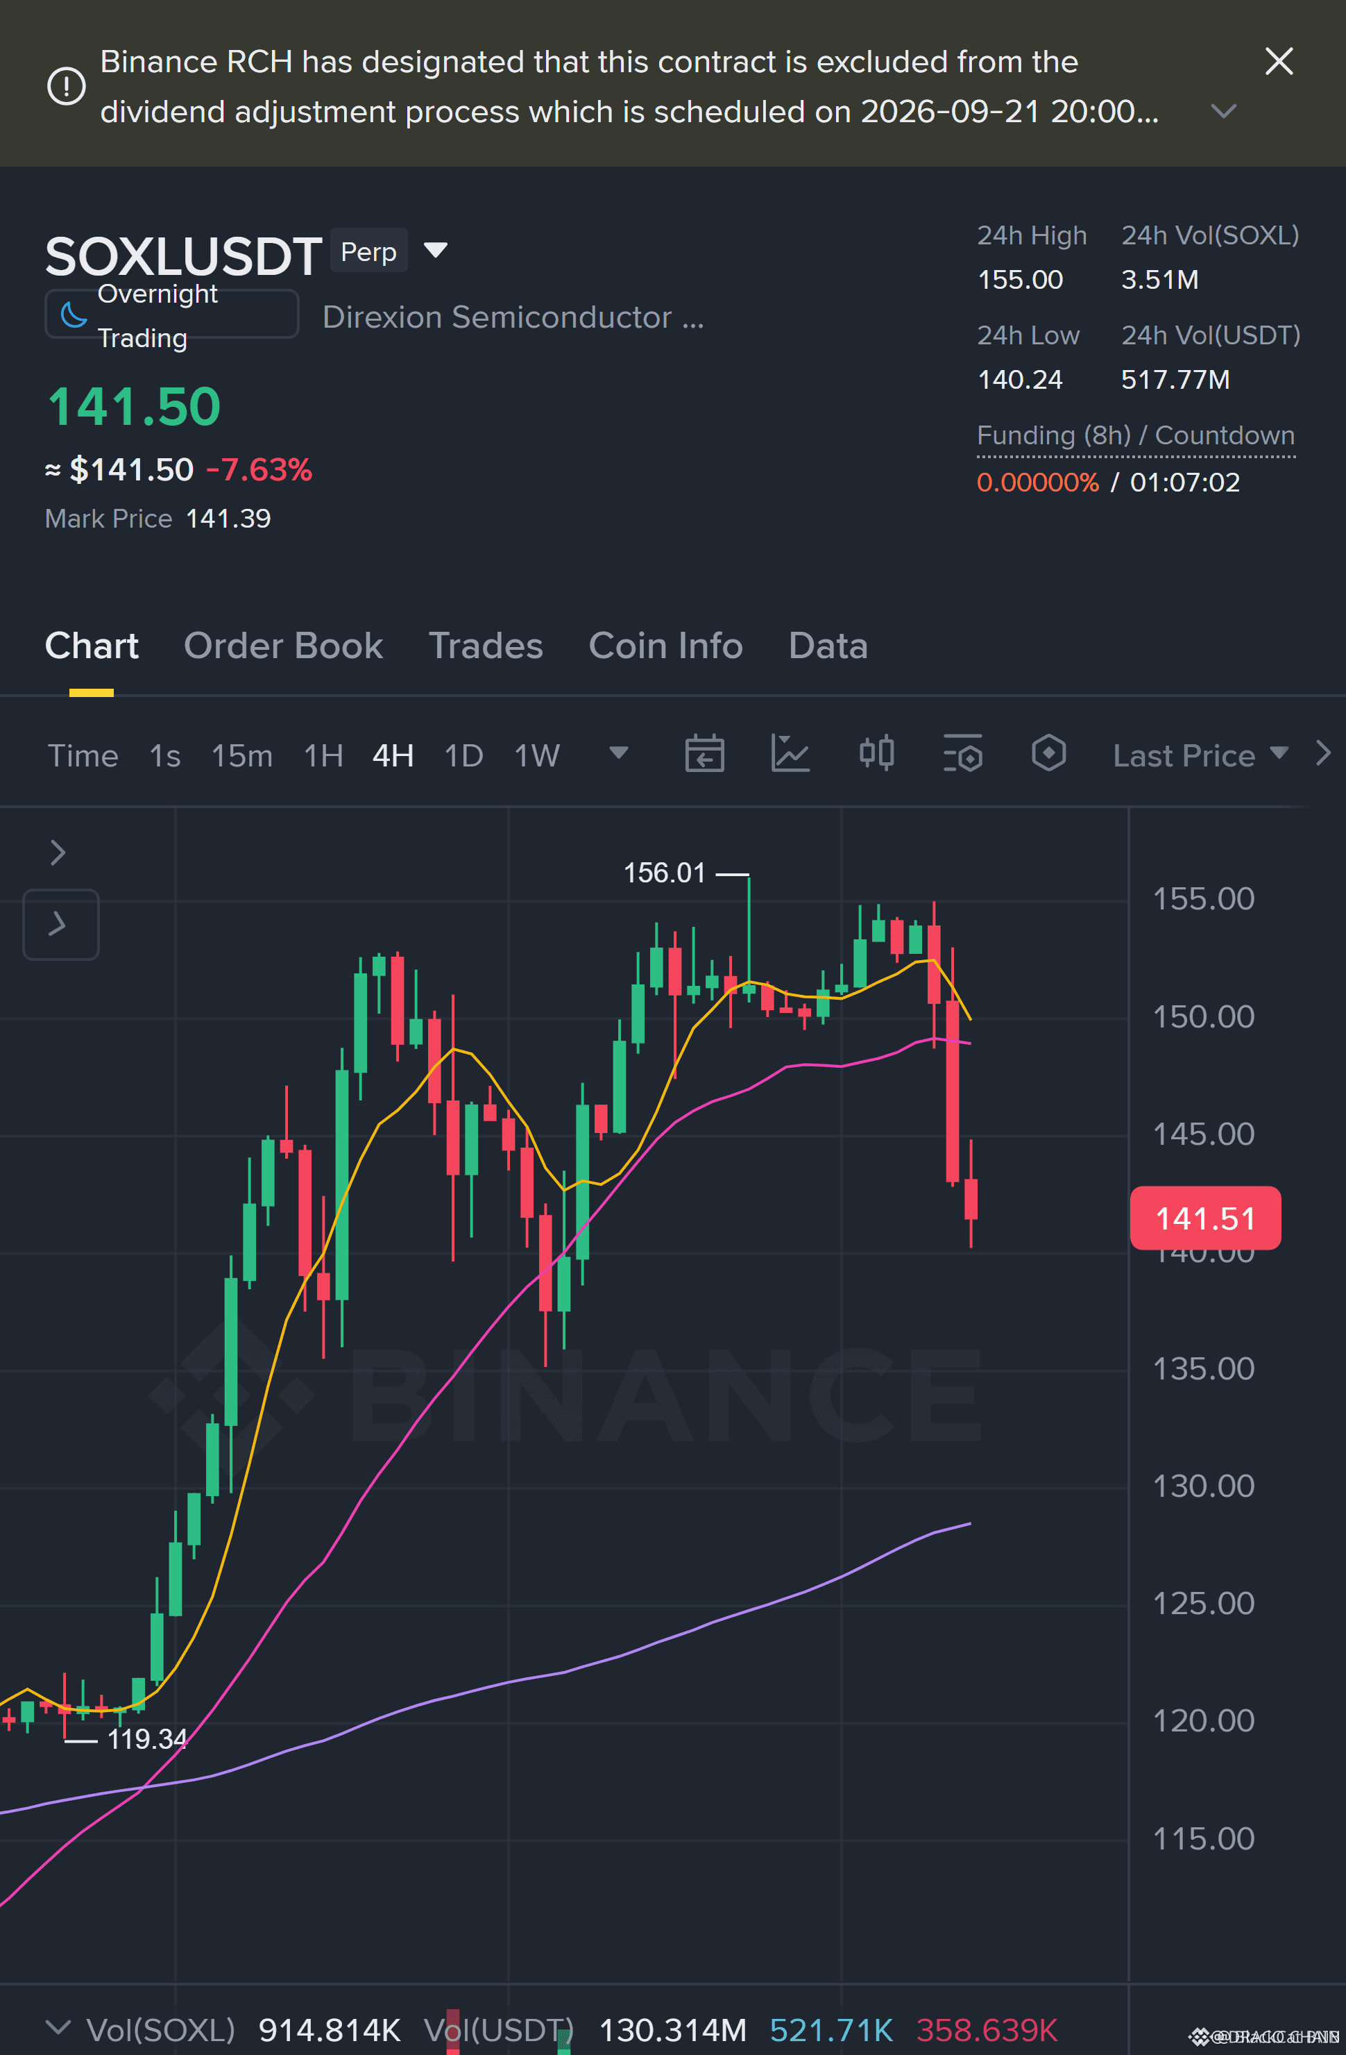
Task: Select the candlestick chart type icon
Action: [x=876, y=754]
